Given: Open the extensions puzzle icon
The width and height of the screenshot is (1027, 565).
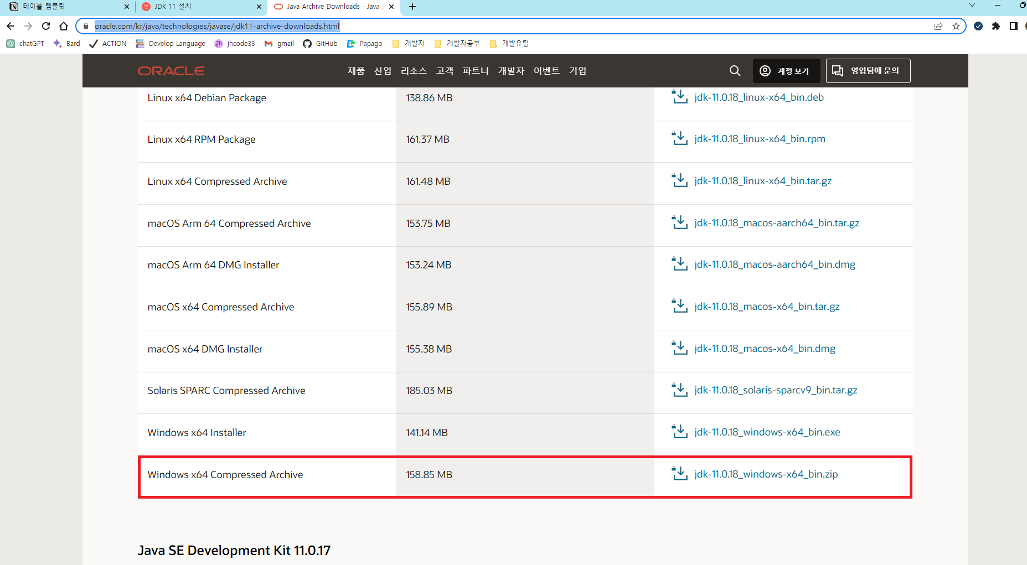Looking at the screenshot, I should pos(996,26).
